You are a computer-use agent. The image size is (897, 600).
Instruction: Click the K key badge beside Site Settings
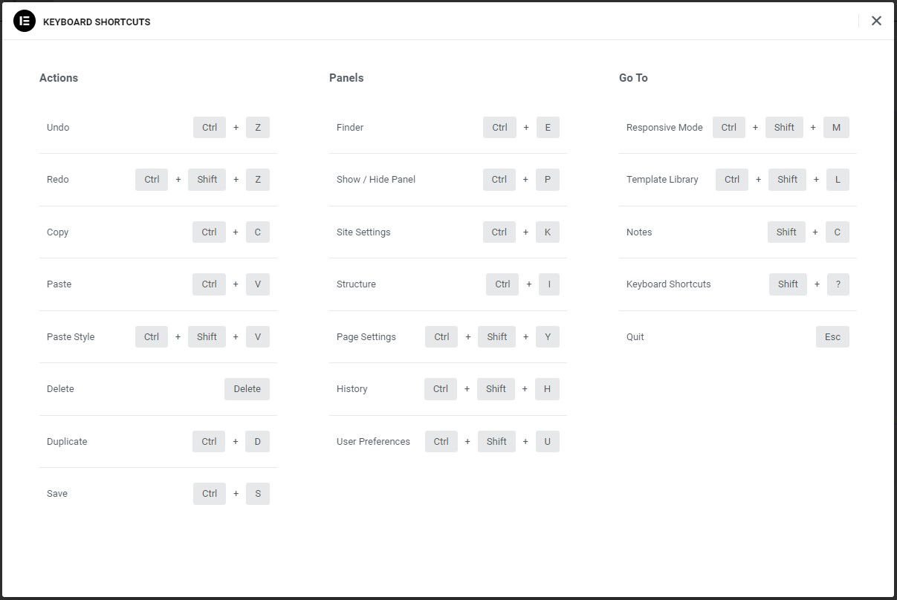pyautogui.click(x=548, y=232)
